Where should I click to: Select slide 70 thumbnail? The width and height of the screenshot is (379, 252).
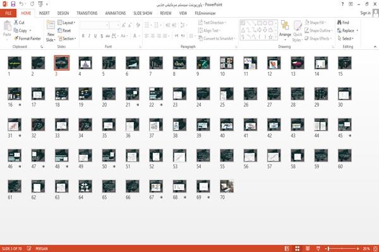click(x=227, y=186)
